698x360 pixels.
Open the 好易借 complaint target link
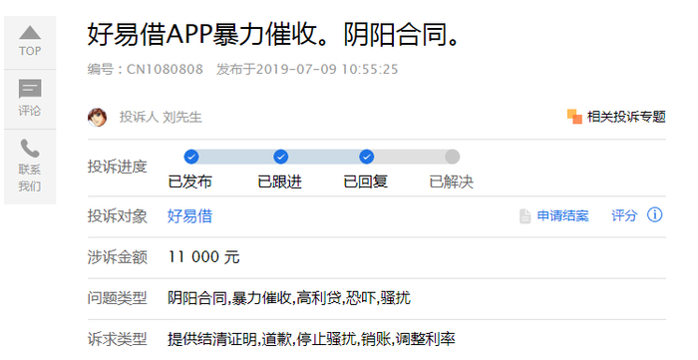point(189,216)
